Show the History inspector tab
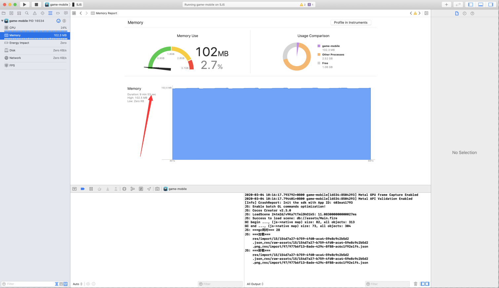Screen dimensions: 499x288 (465, 14)
